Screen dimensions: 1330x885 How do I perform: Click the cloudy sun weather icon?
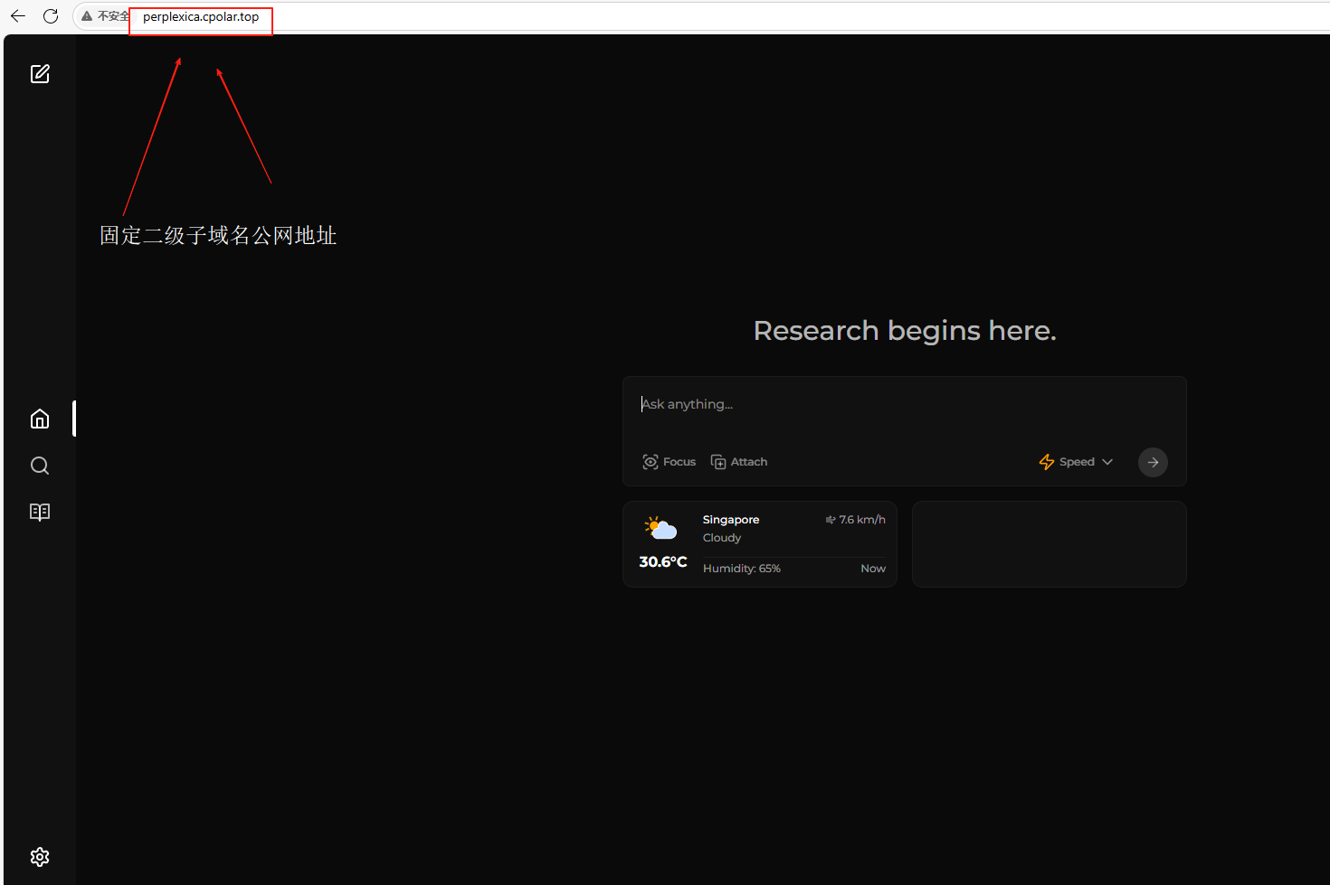pyautogui.click(x=661, y=528)
